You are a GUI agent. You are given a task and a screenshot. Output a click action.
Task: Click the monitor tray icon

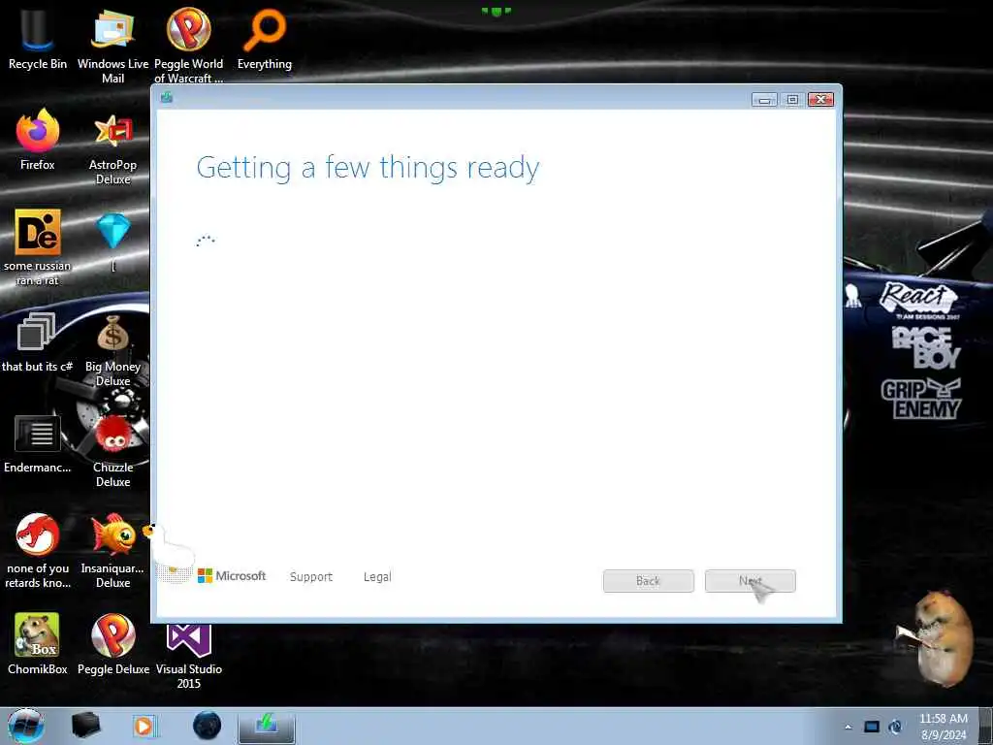point(872,727)
